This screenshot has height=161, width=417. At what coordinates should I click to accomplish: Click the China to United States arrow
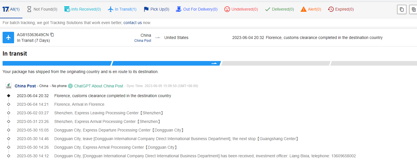pyautogui.click(x=158, y=38)
